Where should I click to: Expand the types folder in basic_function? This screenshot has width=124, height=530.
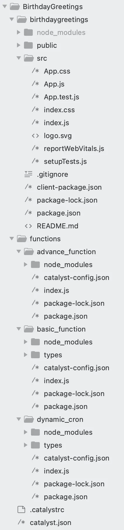(26, 355)
